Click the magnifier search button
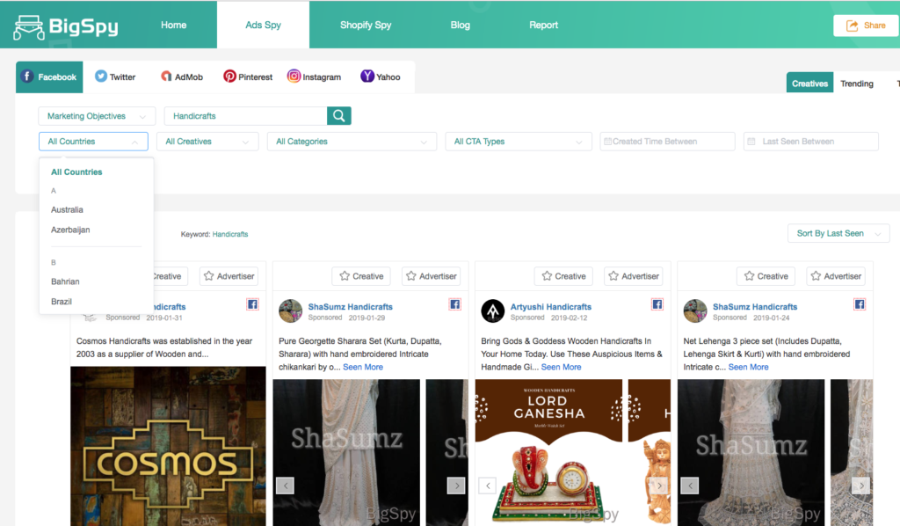The width and height of the screenshot is (900, 526). point(339,116)
